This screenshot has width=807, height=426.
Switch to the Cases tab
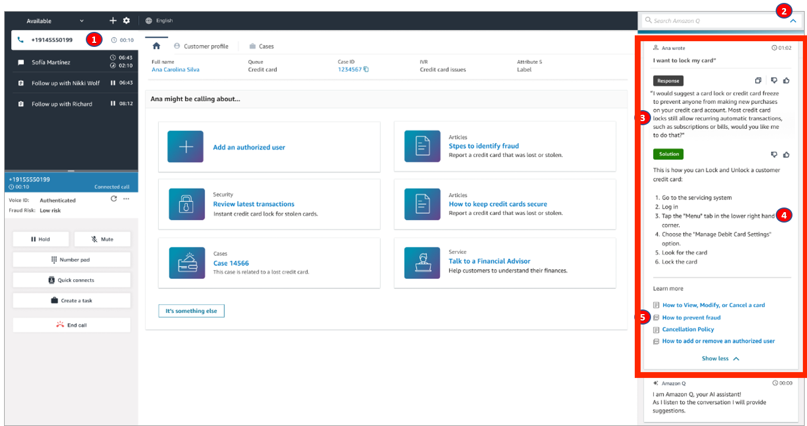tap(261, 46)
